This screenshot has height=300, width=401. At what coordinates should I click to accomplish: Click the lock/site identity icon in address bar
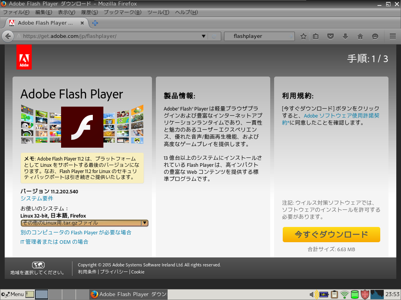pos(19,36)
